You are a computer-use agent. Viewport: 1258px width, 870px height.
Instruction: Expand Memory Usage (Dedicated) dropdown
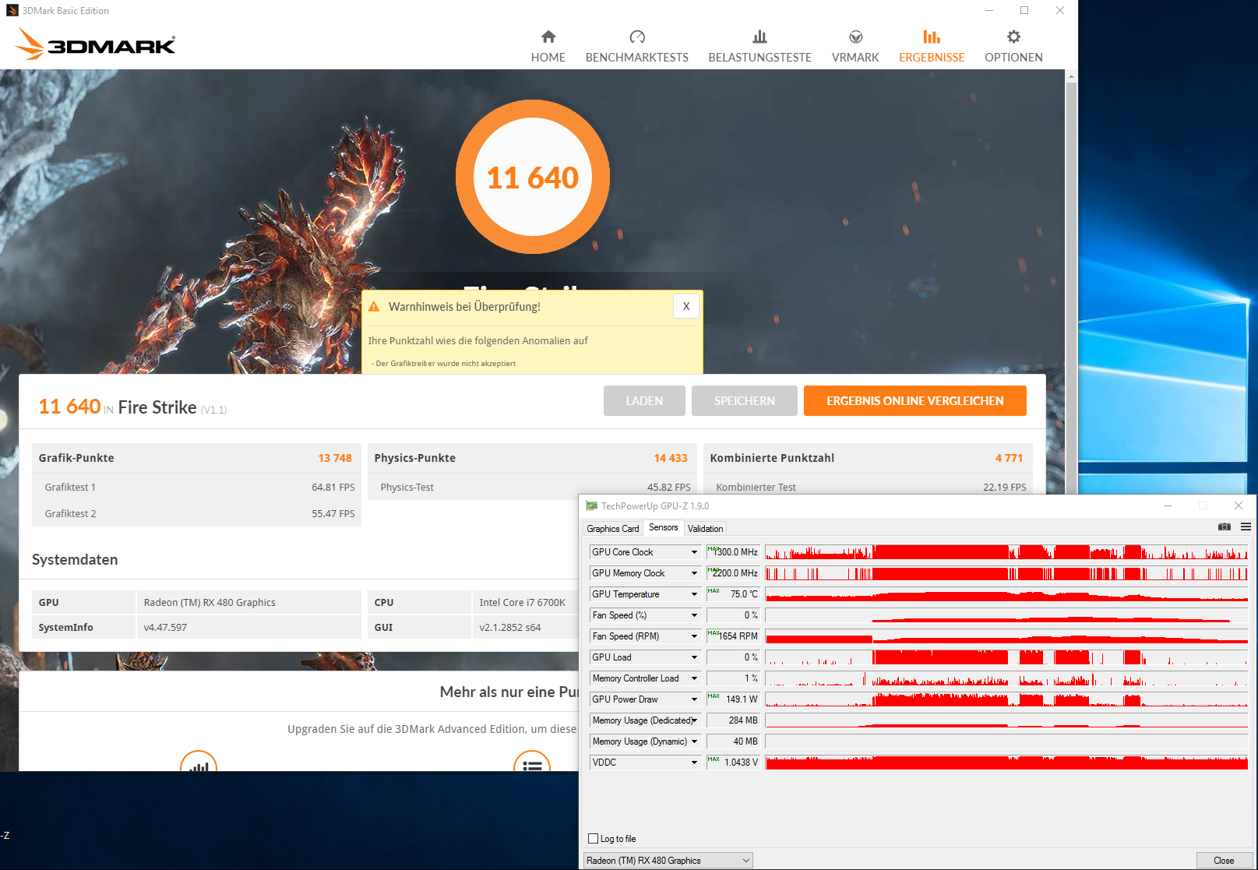tap(694, 720)
